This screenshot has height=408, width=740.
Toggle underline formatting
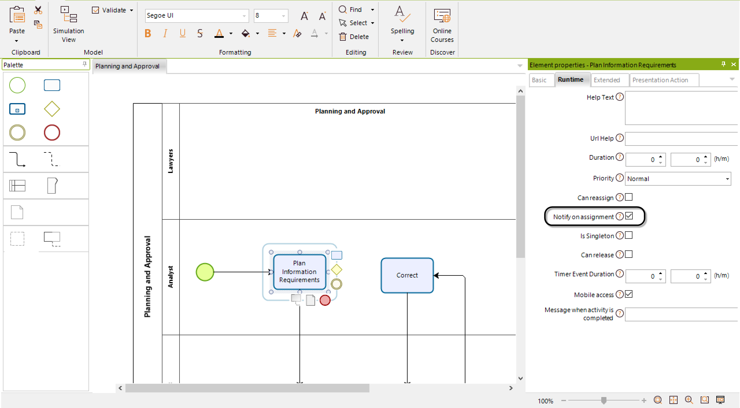click(x=182, y=33)
